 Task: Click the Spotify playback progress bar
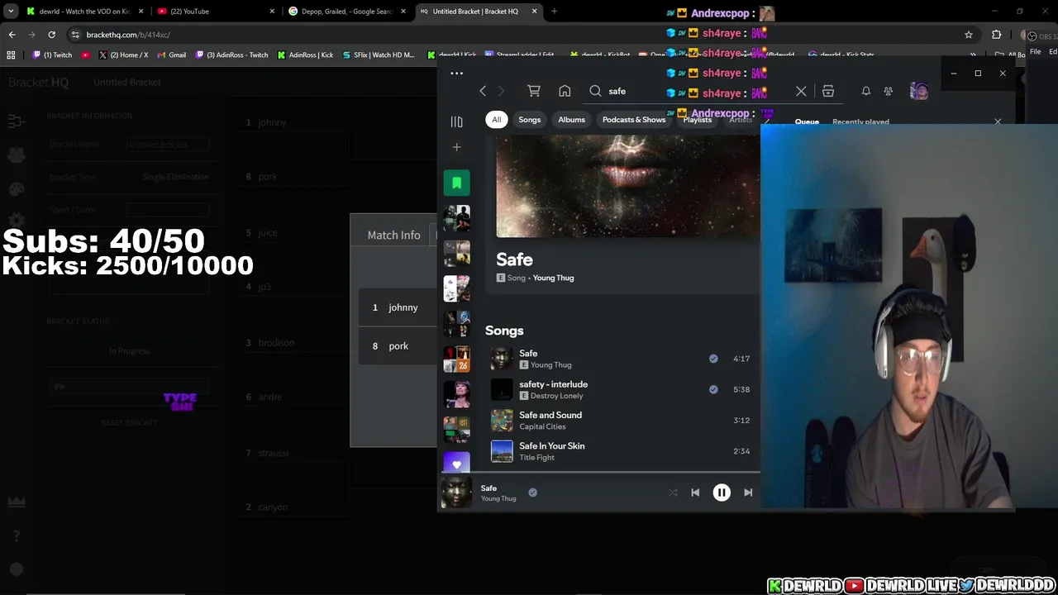(x=599, y=474)
